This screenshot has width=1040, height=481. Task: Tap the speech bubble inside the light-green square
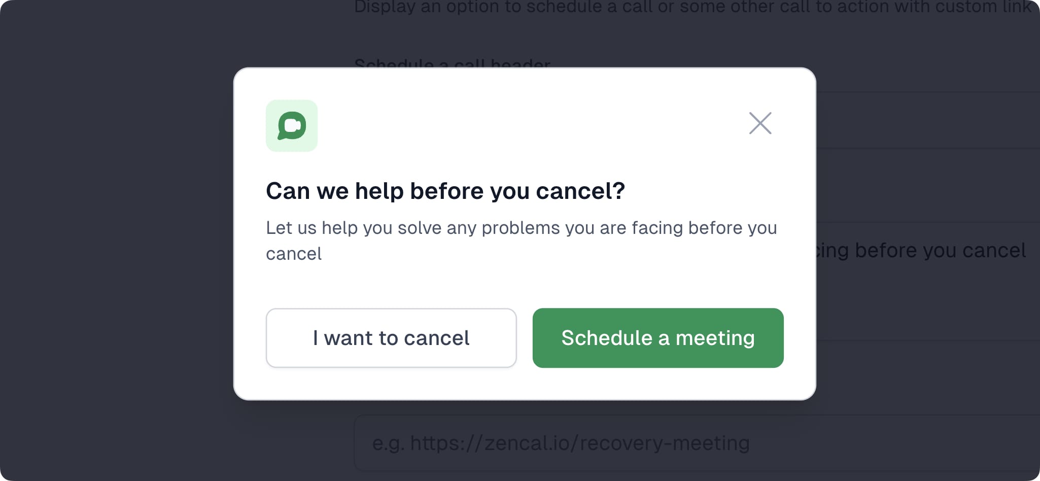[x=292, y=125]
